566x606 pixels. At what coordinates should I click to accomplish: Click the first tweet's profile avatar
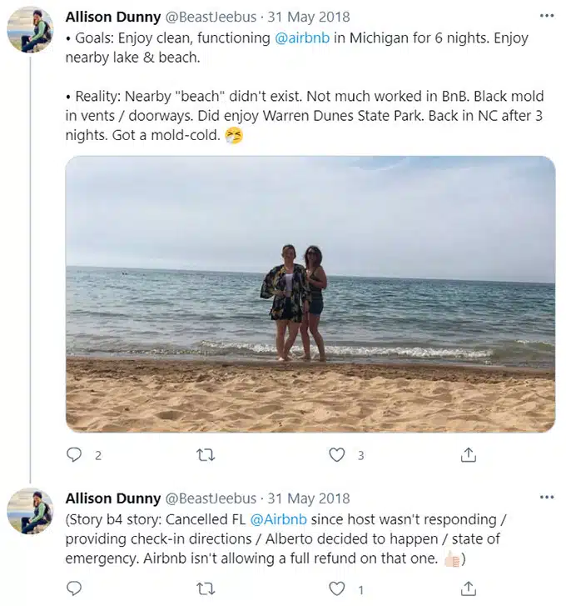coord(30,30)
